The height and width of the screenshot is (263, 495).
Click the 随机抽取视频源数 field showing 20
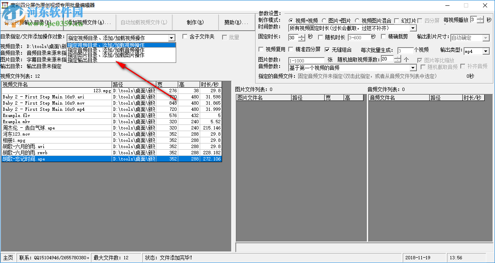(387, 59)
